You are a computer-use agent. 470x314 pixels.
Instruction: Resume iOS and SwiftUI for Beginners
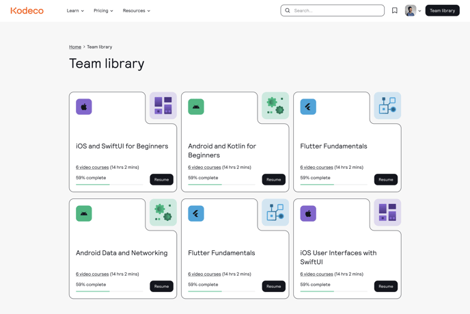[x=161, y=179]
